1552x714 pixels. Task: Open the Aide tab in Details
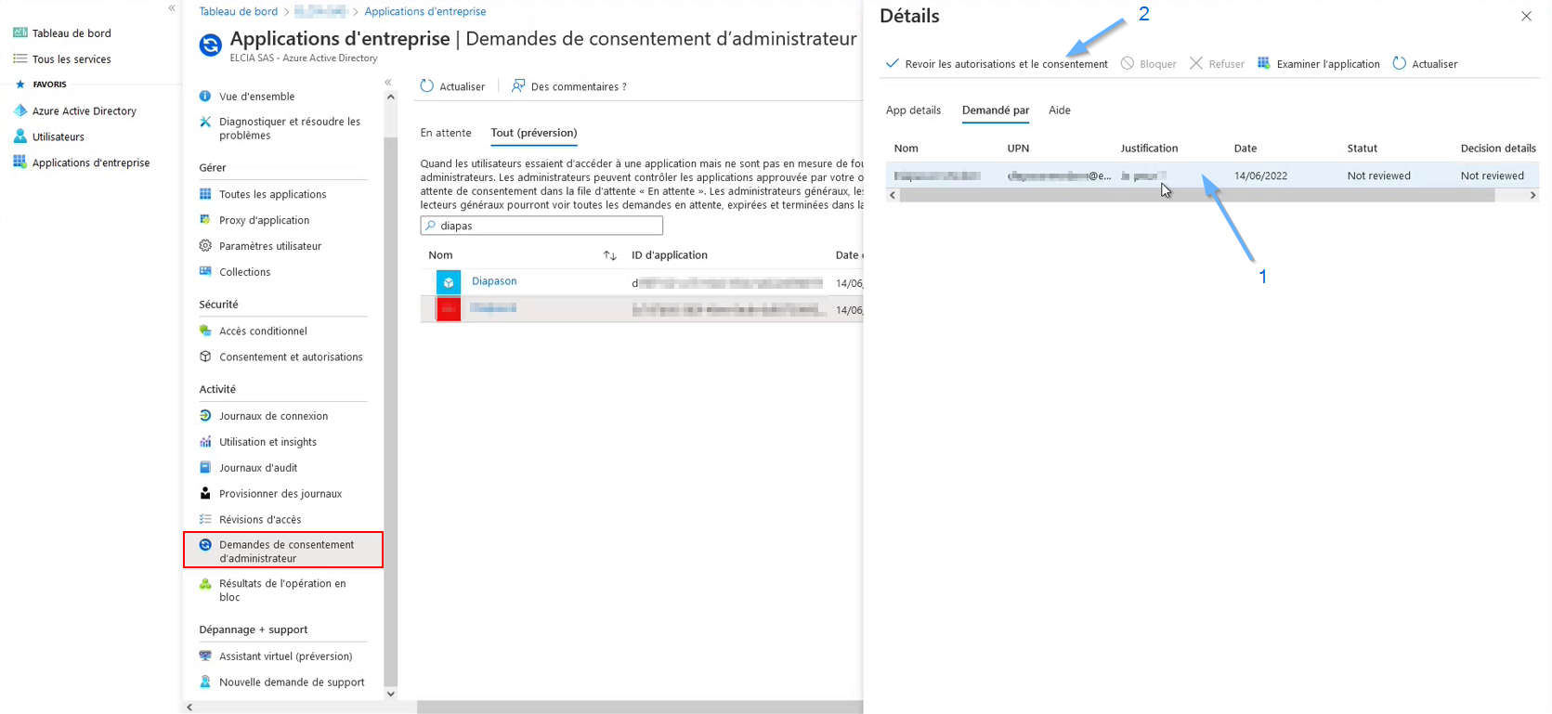(x=1059, y=110)
